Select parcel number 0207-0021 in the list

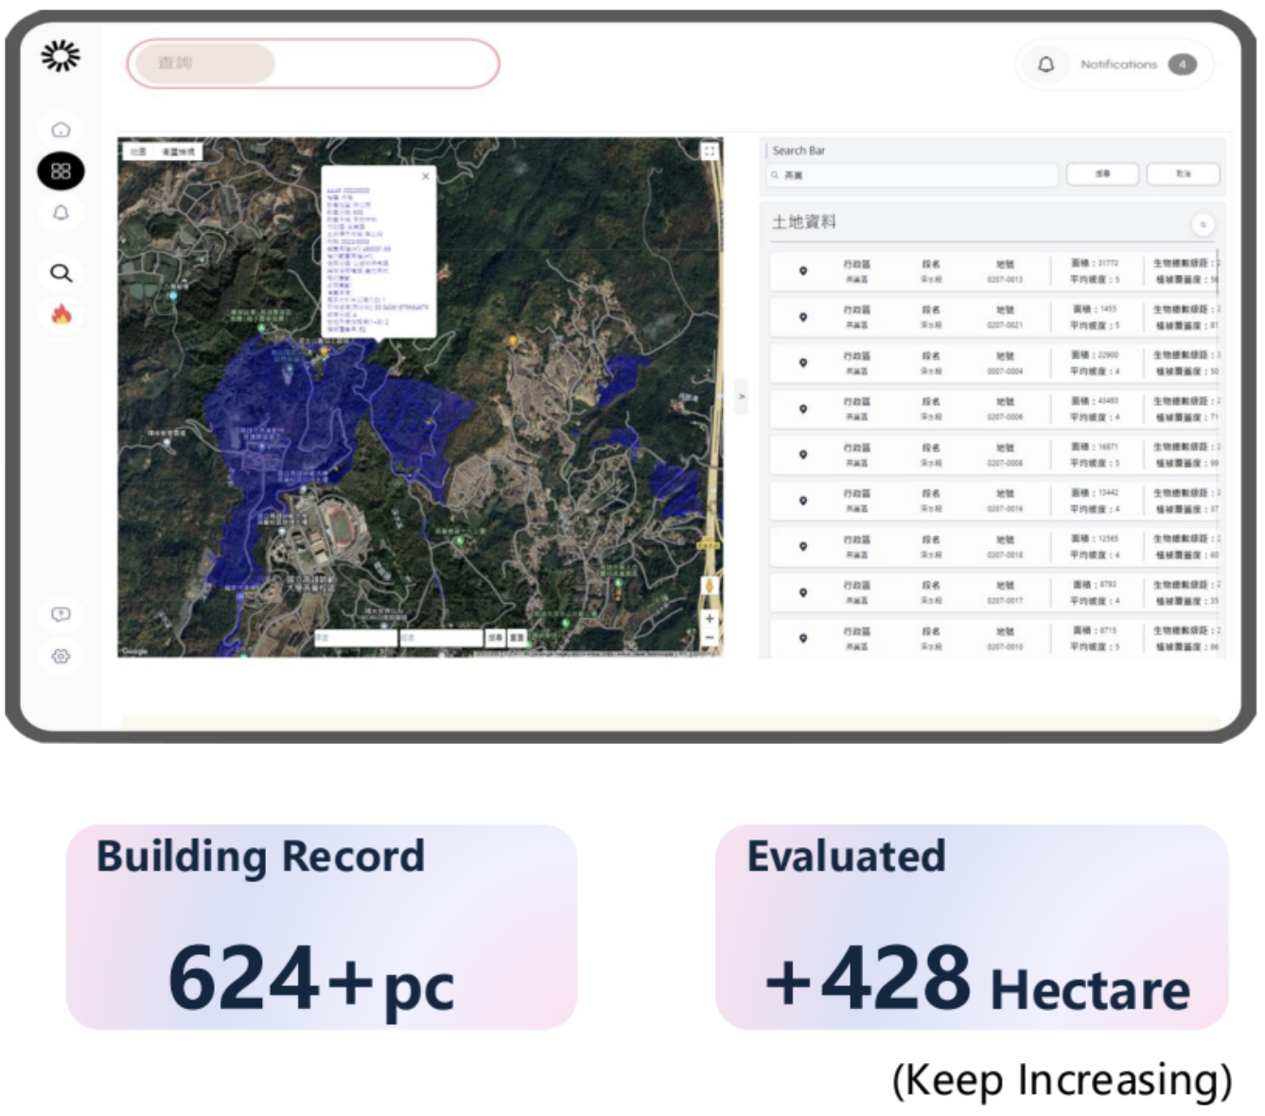point(1005,326)
